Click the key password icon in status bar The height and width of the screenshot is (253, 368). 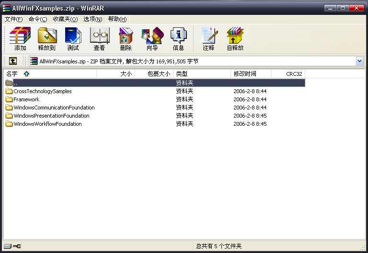[17, 246]
